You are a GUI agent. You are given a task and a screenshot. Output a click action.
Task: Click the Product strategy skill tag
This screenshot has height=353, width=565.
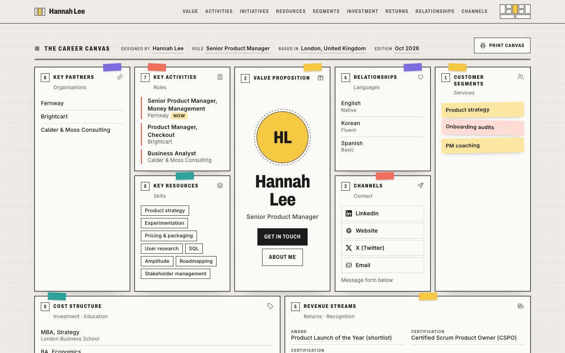pos(165,211)
